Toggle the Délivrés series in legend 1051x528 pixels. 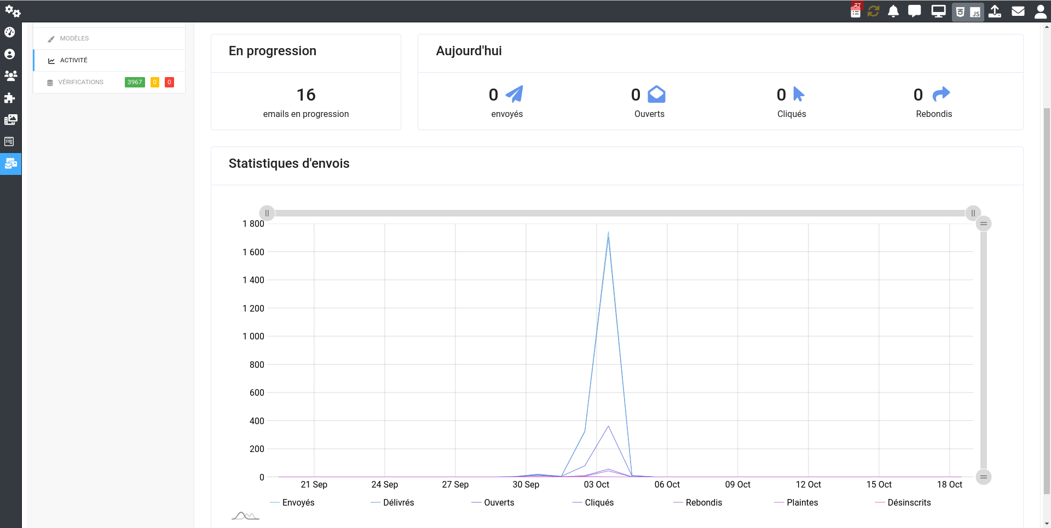tap(392, 502)
